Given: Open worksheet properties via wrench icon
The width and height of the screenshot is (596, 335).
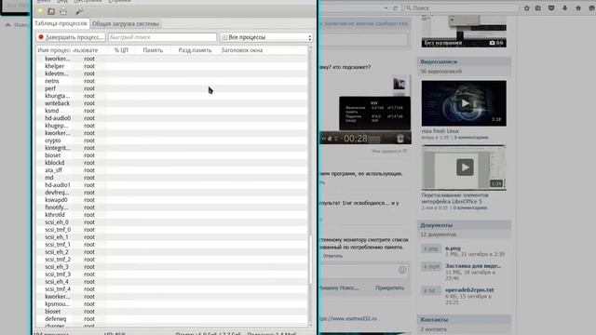Looking at the screenshot, I should click(x=79, y=11).
